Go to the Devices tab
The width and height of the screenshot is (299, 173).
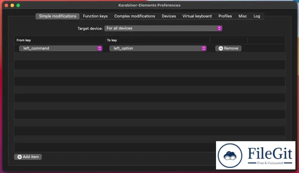[169, 16]
